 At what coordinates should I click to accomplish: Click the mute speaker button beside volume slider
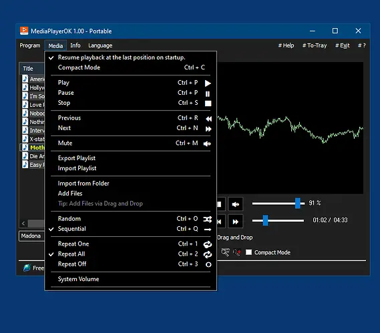tap(235, 204)
